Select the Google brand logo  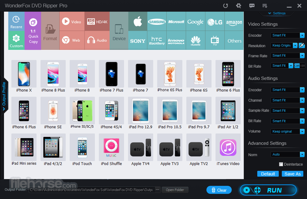(x=195, y=21)
